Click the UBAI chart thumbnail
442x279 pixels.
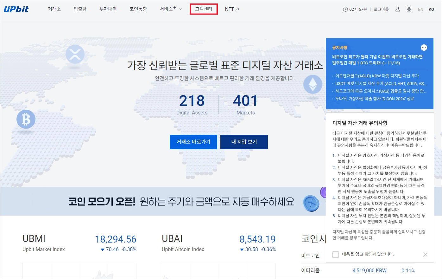(x=219, y=271)
